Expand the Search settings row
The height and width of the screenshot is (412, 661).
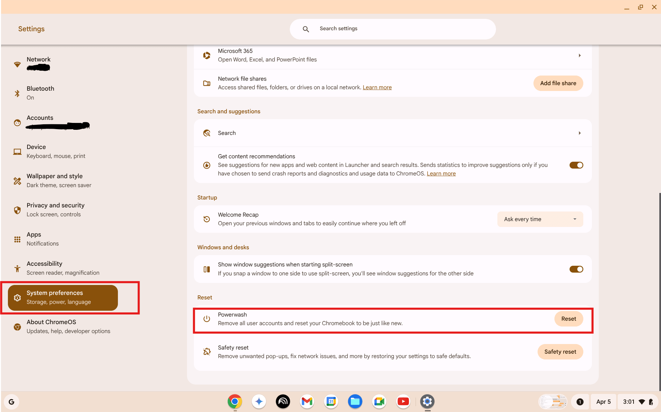click(579, 133)
